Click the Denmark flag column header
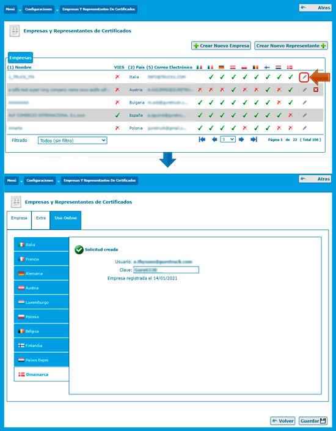 290,67
